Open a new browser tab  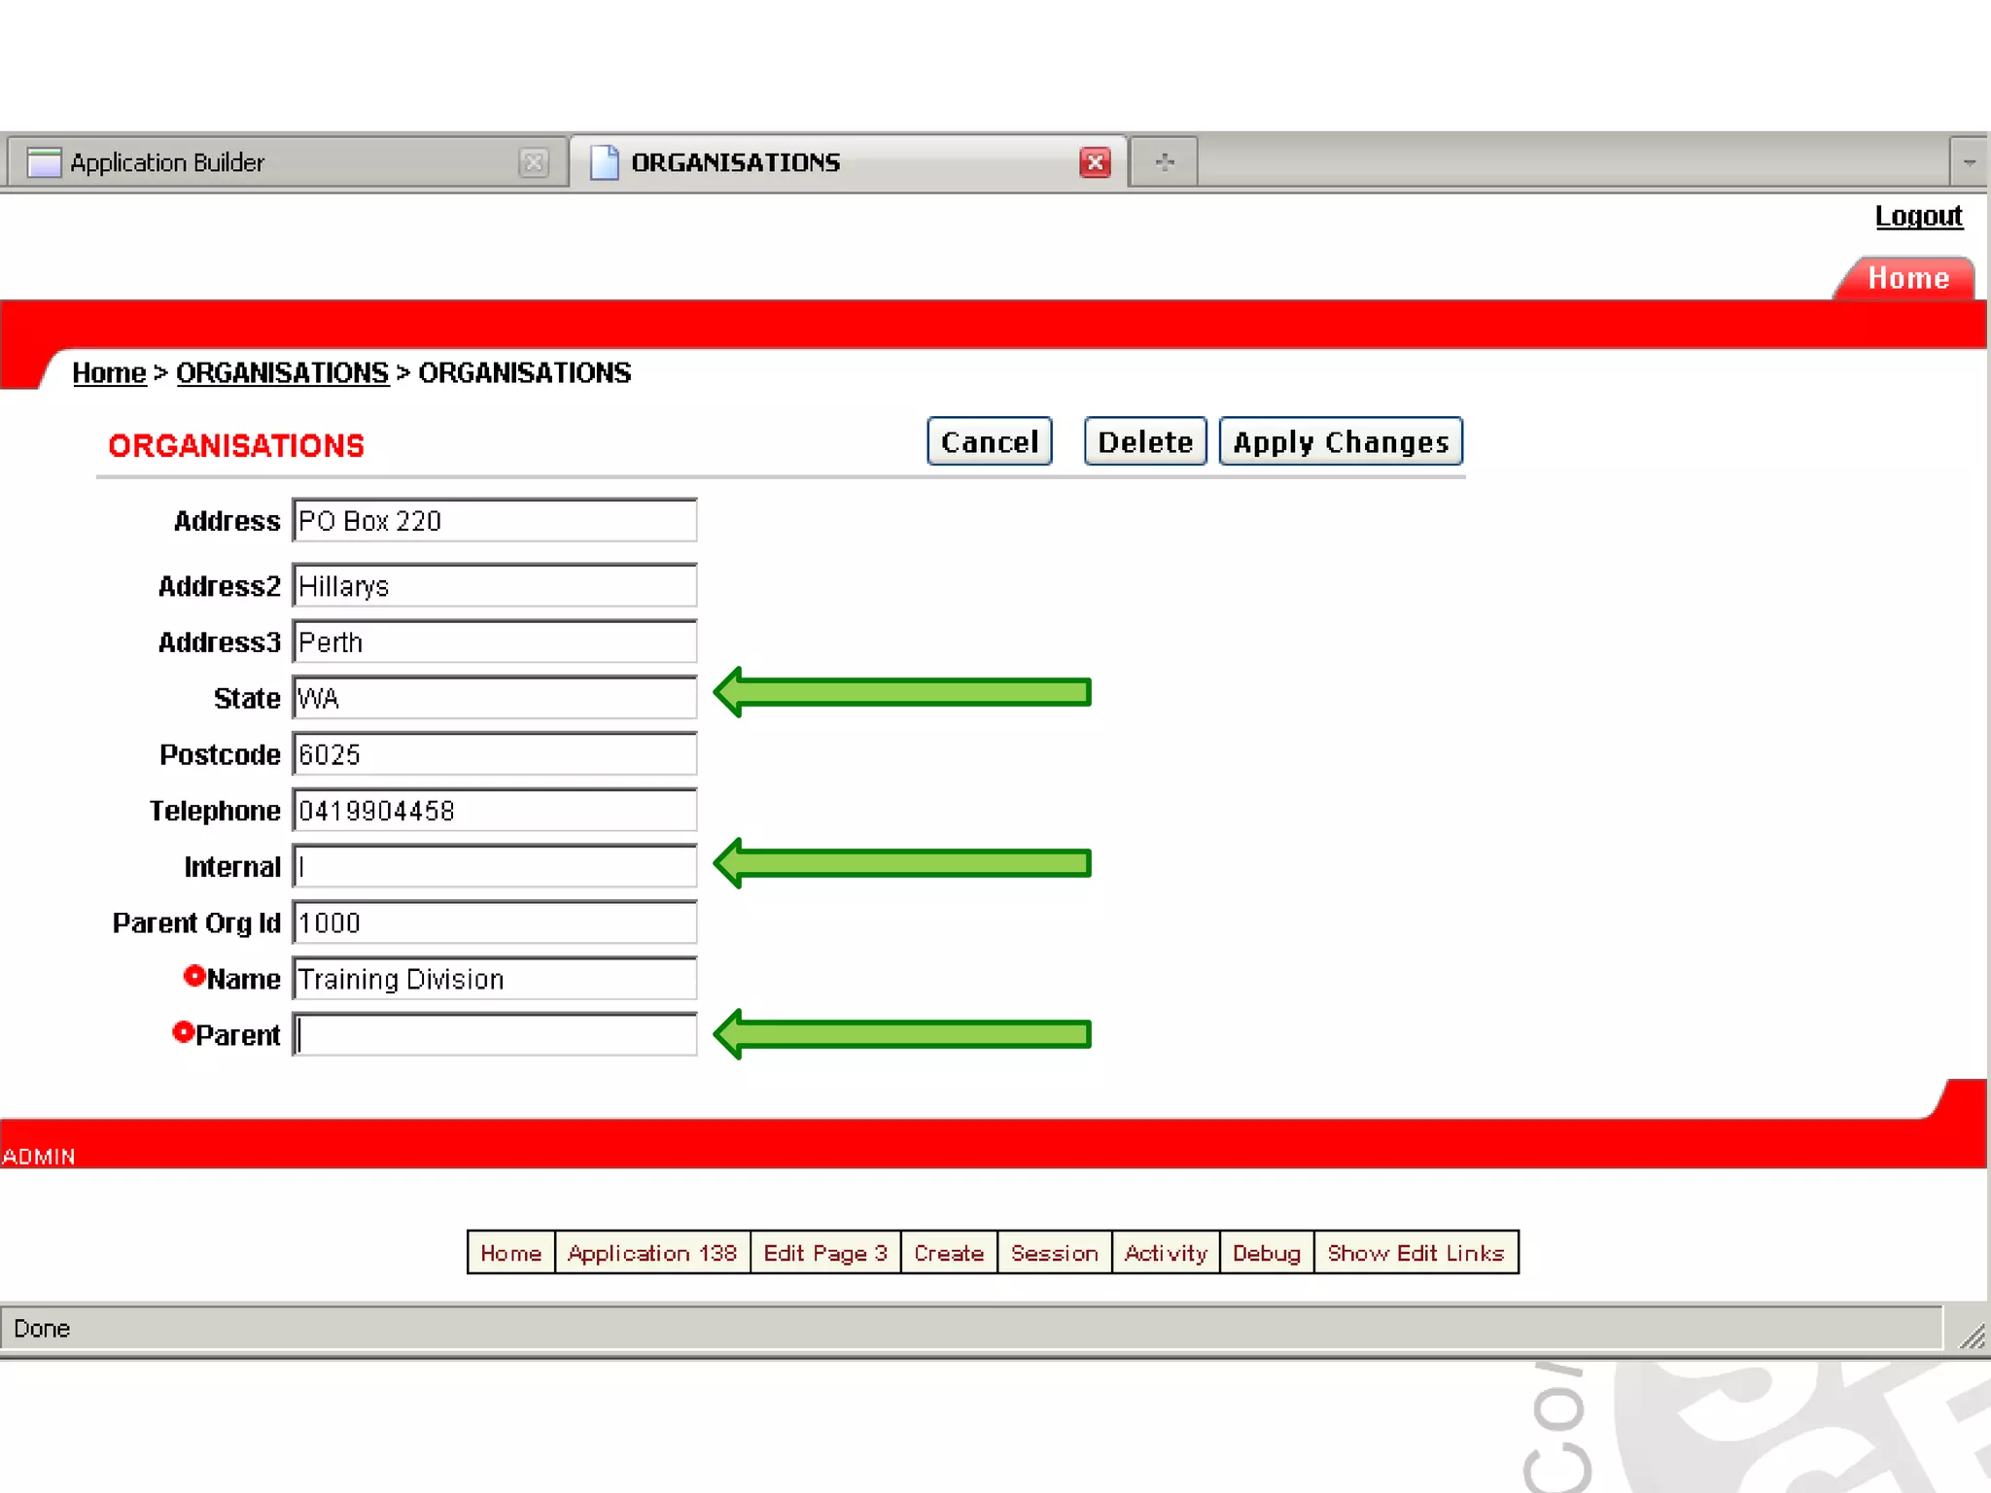click(x=1164, y=162)
